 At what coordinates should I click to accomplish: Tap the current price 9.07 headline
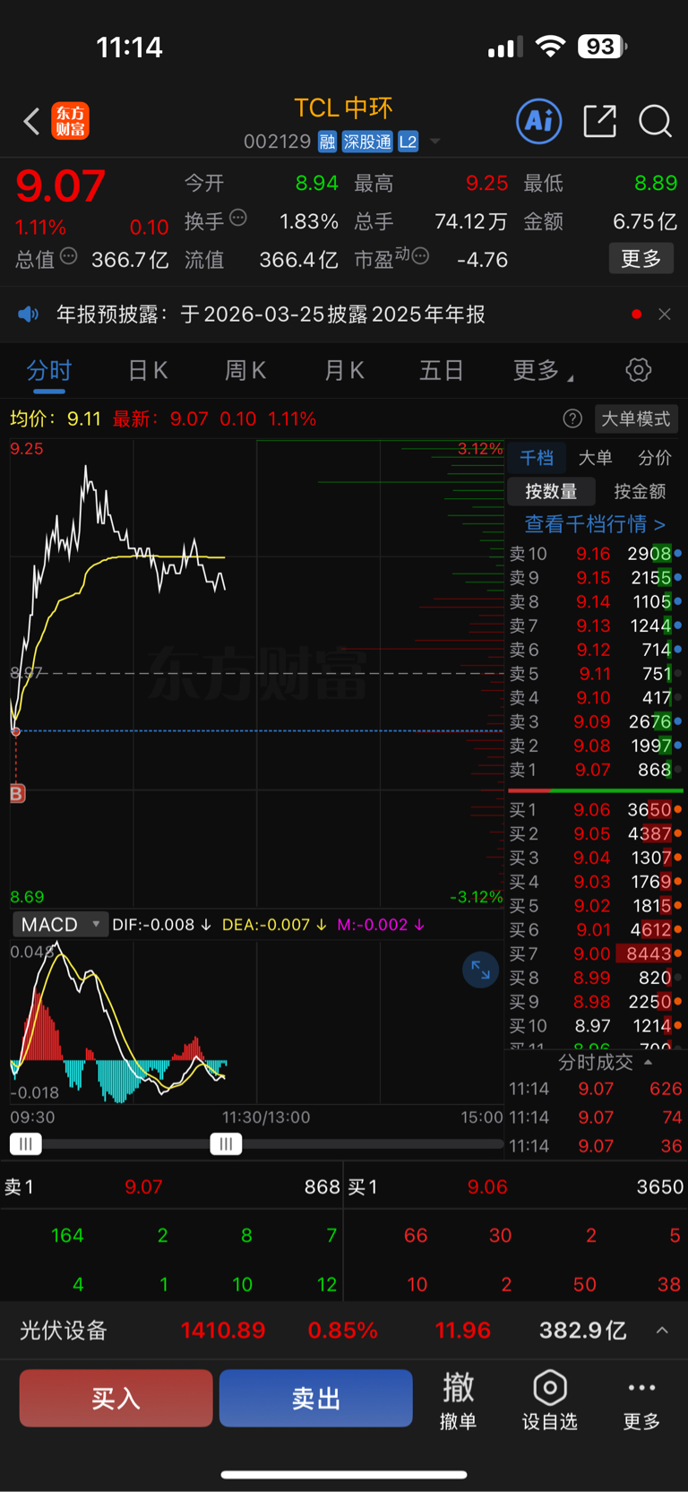coord(60,186)
